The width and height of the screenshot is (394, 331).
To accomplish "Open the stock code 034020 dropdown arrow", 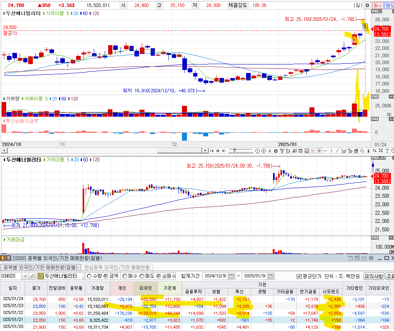I will tap(25, 276).
